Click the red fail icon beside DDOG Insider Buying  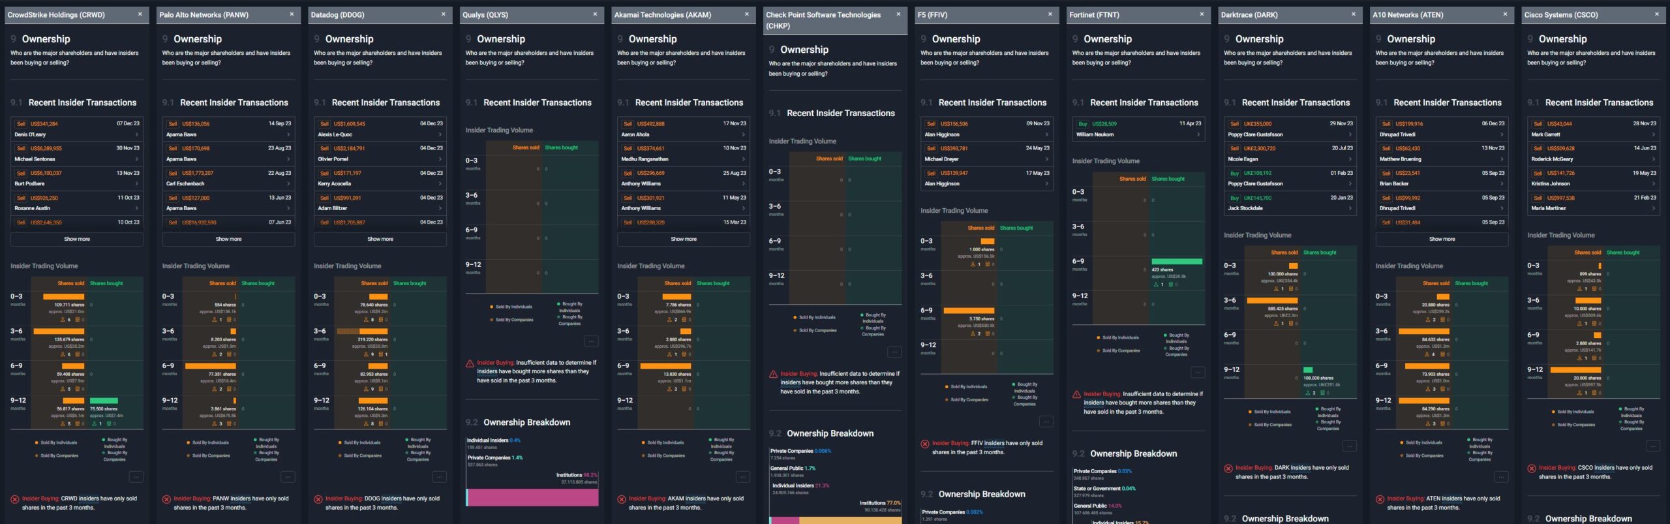pyautogui.click(x=318, y=499)
